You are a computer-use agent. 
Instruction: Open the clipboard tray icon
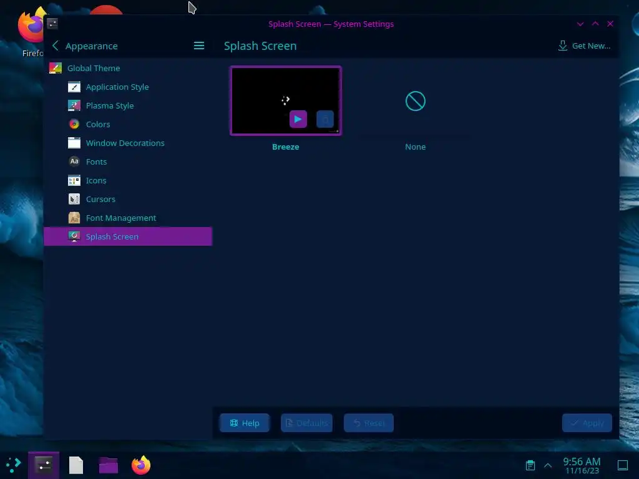coord(530,465)
